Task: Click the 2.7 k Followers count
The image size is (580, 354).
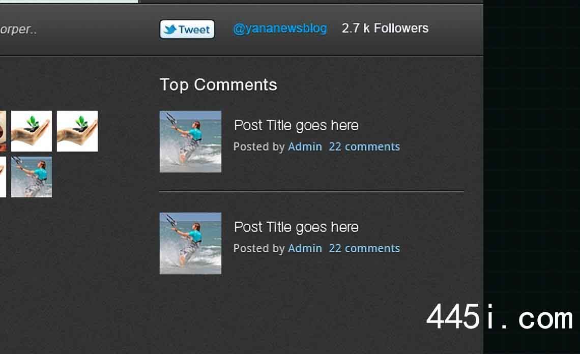Action: (385, 28)
